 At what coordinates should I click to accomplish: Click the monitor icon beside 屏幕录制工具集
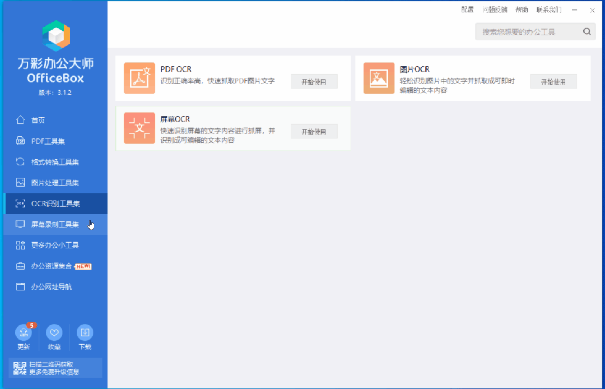coord(21,224)
